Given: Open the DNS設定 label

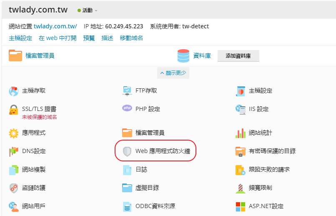Looking at the screenshot, I should [x=34, y=151].
